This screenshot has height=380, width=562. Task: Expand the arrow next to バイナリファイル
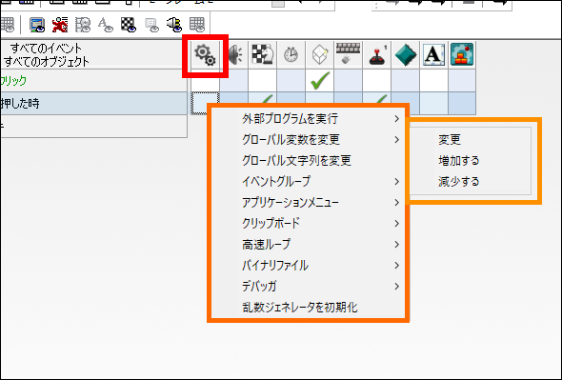click(x=396, y=266)
